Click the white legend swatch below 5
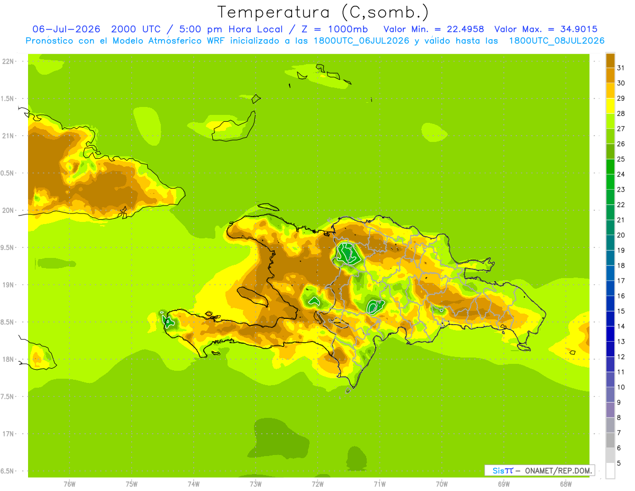Screen dimensions: 635x491 pos(610,471)
